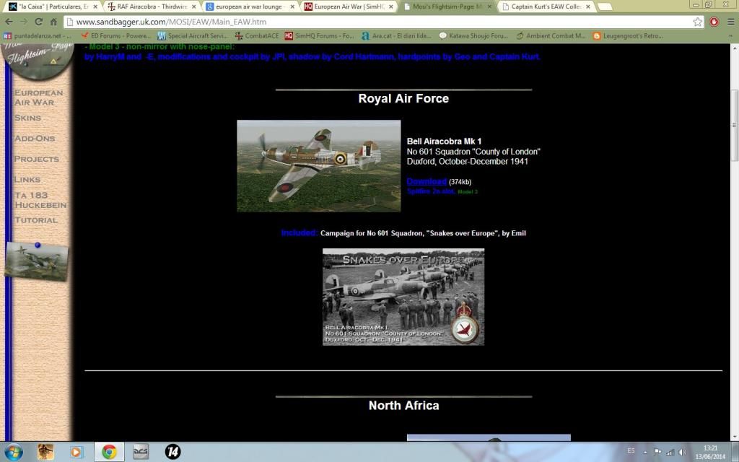Image resolution: width=739 pixels, height=462 pixels.
Task: Go back using the browser back arrow
Action: coord(9,22)
